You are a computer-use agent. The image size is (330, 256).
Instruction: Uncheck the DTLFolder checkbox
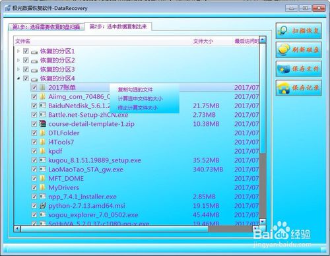(34, 133)
